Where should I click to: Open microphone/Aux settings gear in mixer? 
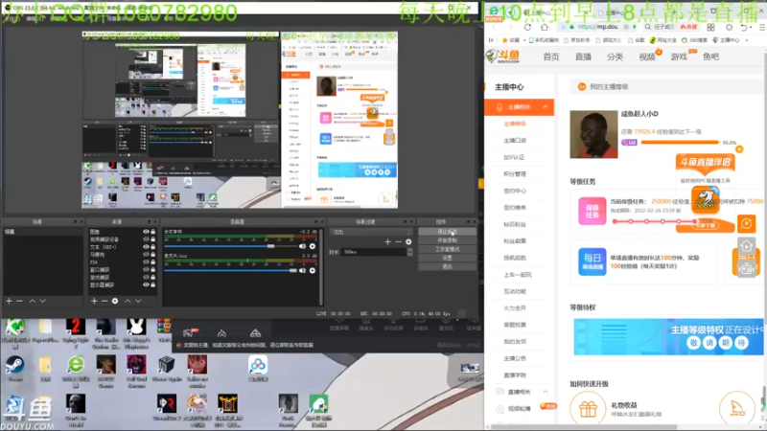[x=313, y=270]
